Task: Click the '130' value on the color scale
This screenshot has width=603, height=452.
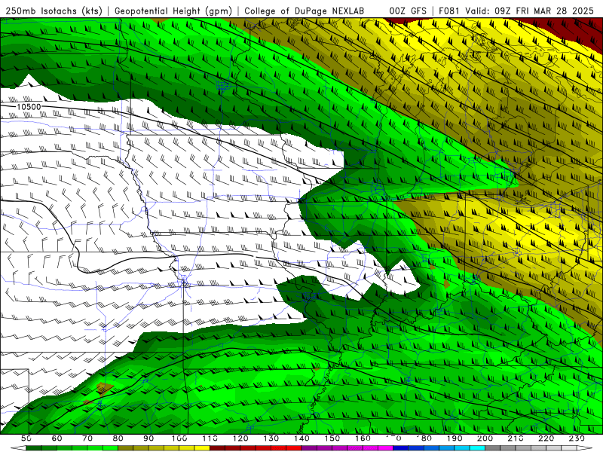Action: click(x=271, y=438)
